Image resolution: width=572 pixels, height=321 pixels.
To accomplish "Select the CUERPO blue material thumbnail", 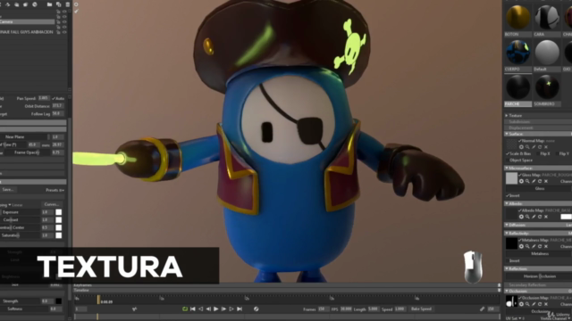I will pyautogui.click(x=518, y=53).
